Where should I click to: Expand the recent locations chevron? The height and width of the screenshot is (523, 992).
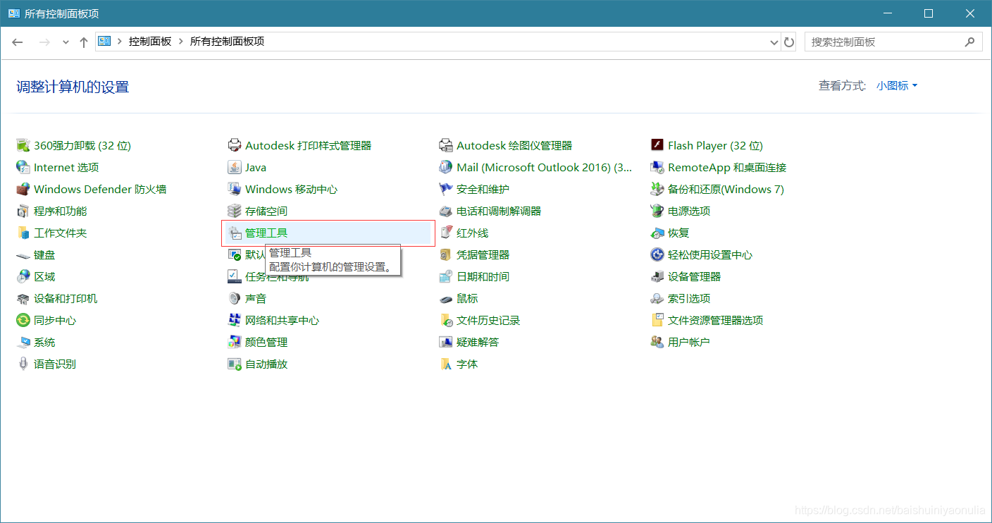(66, 42)
